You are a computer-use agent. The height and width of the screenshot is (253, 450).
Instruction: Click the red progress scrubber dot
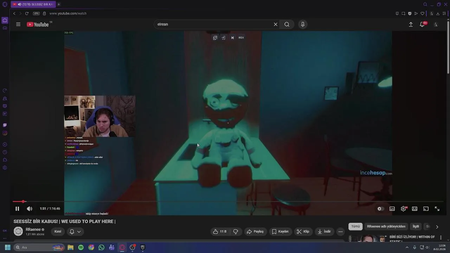click(23, 201)
